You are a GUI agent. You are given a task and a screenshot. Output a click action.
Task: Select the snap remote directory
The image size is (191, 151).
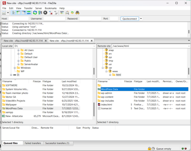pyautogui.click(x=111, y=50)
